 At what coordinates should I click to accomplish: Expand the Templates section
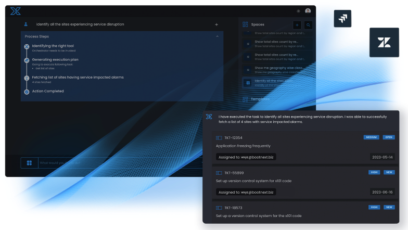coord(260,99)
